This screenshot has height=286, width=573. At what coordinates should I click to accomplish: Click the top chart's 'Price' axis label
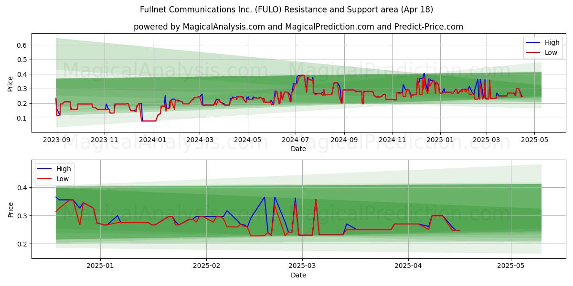11,83
